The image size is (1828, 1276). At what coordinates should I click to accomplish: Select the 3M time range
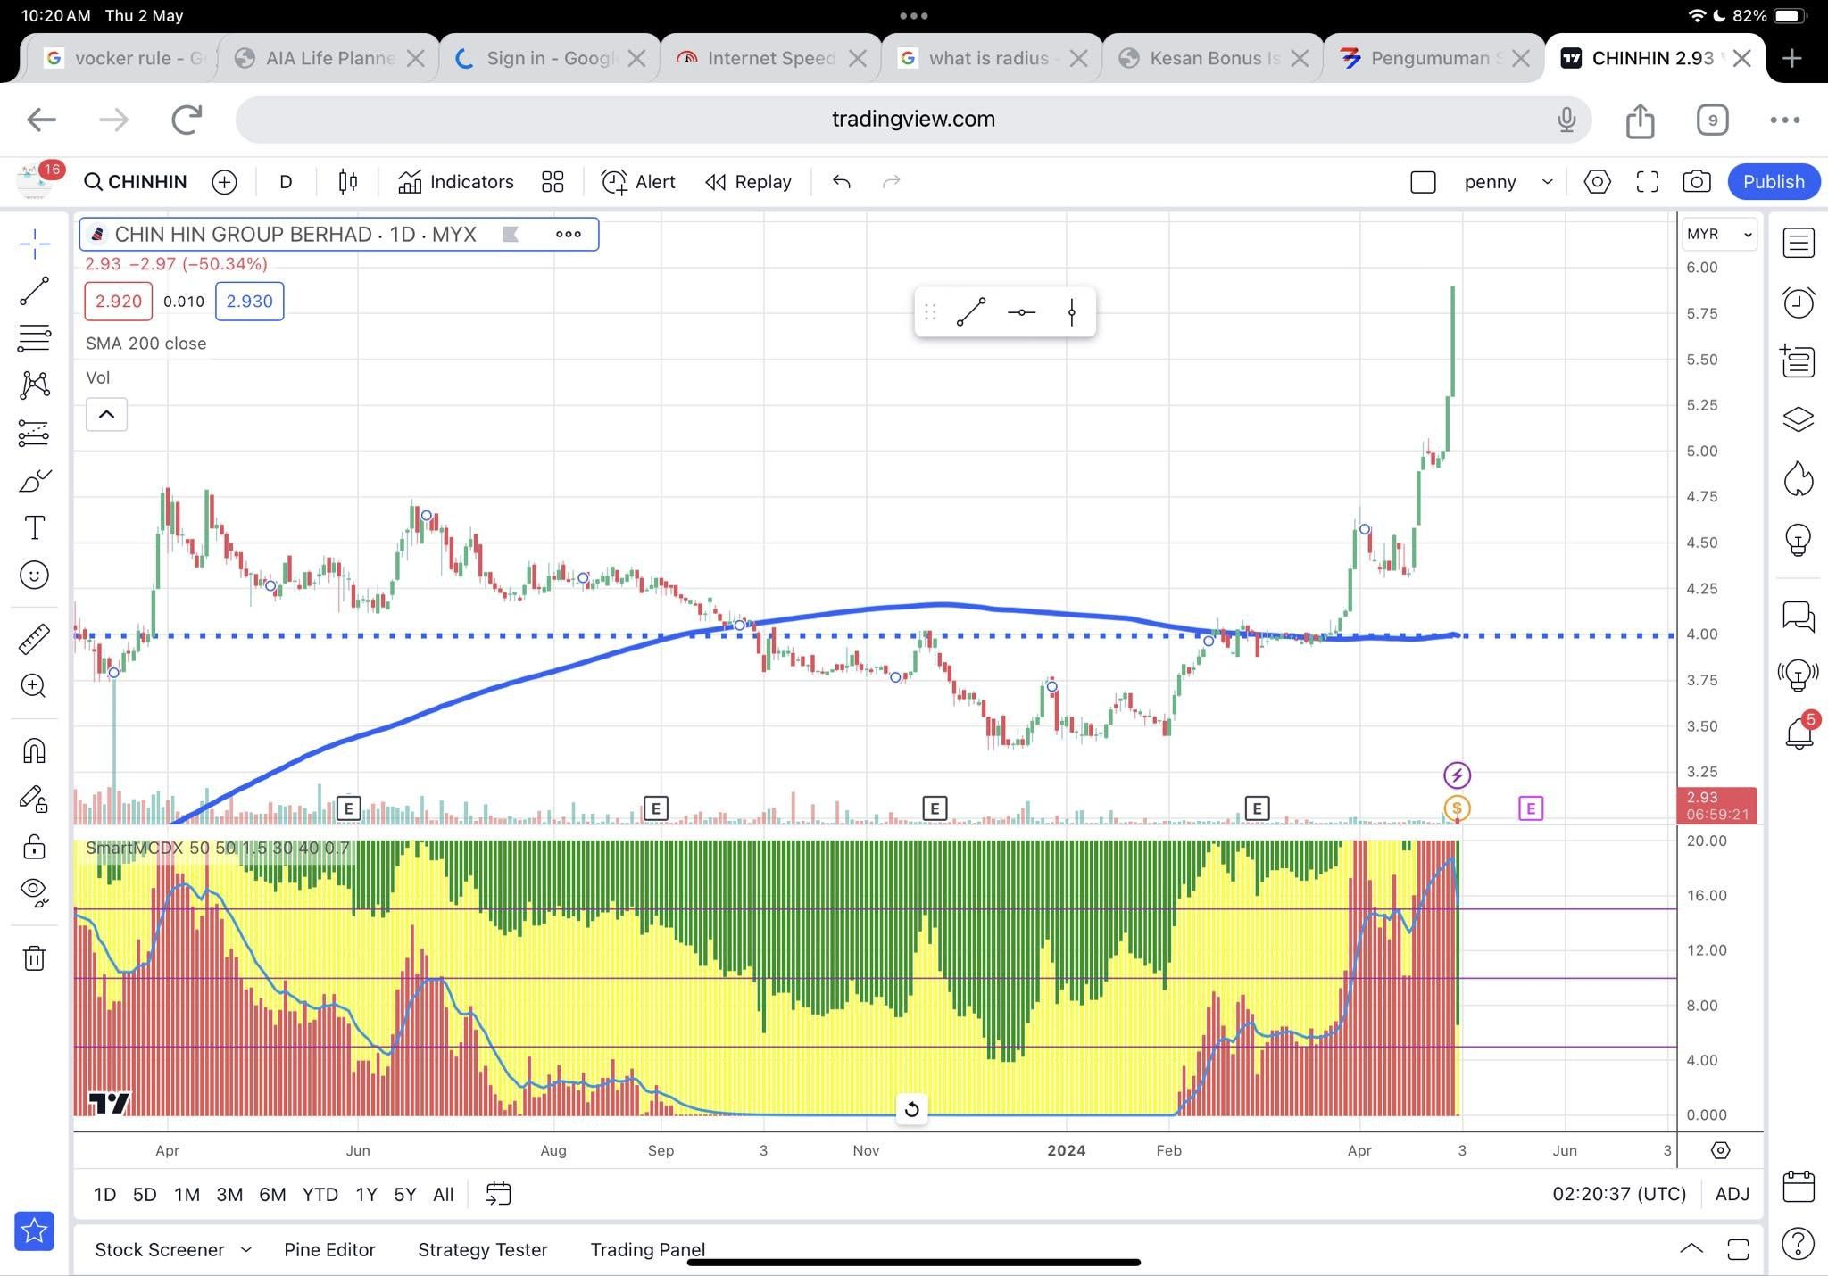pyautogui.click(x=228, y=1194)
